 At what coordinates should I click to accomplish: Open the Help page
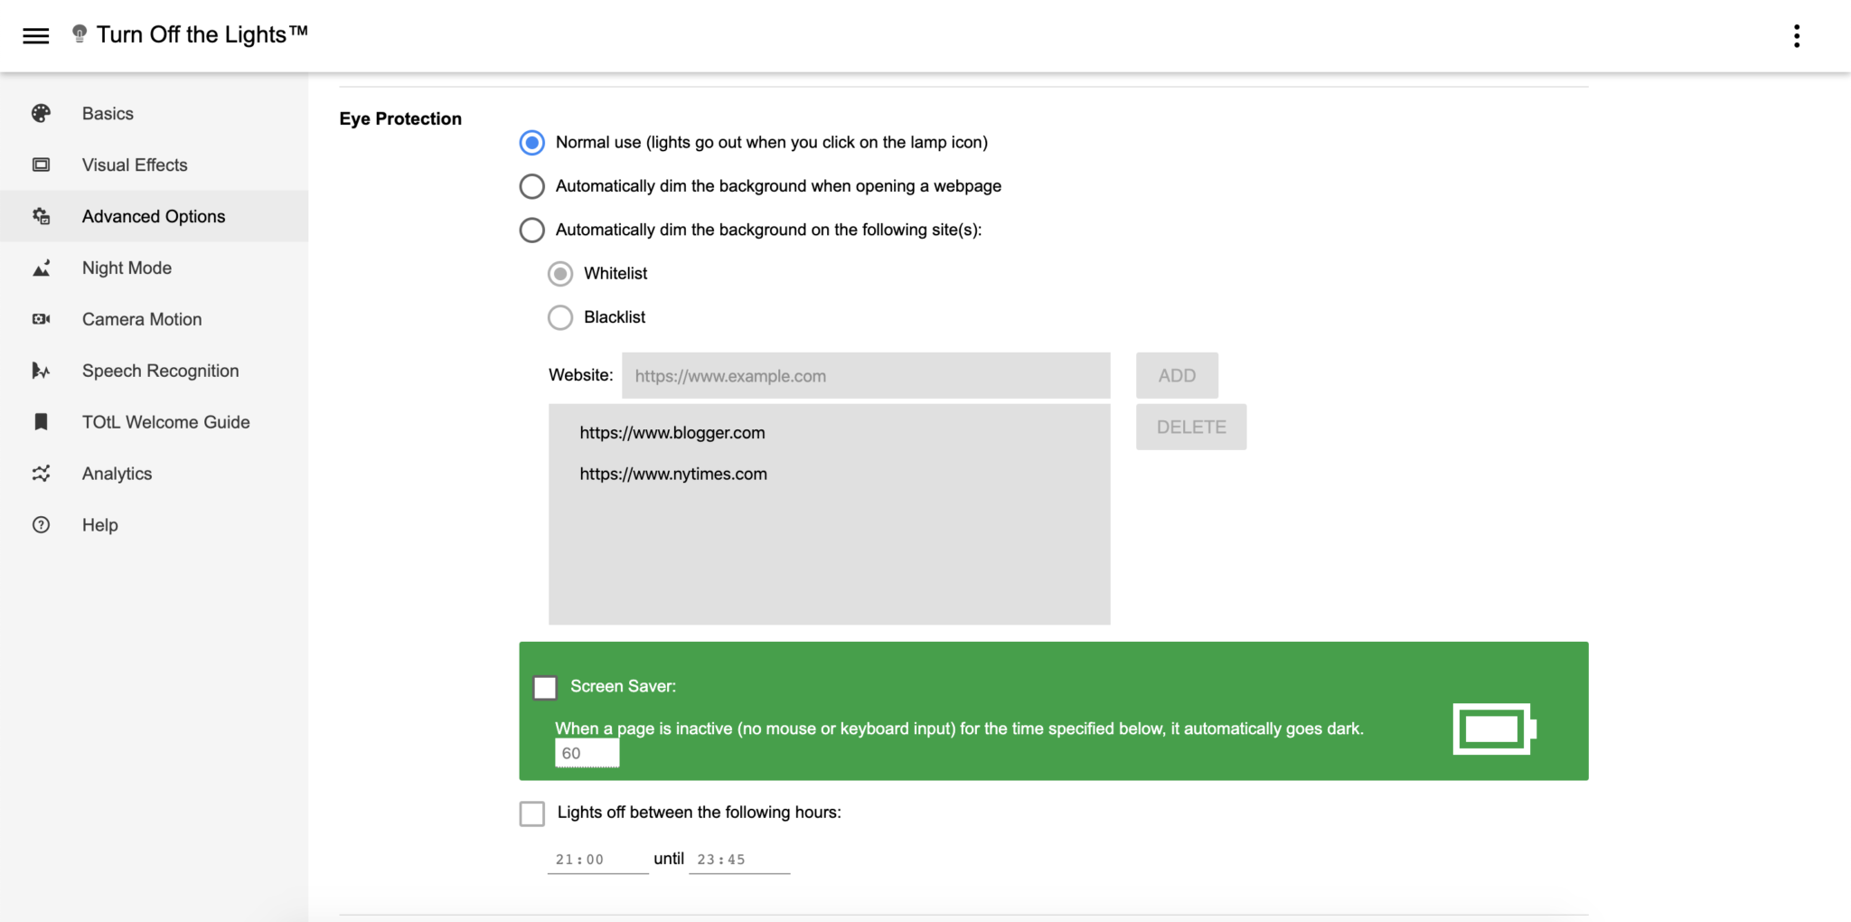click(154, 525)
